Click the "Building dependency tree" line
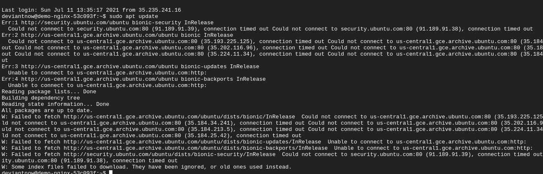Image resolution: width=543 pixels, height=174 pixels. tap(41, 98)
